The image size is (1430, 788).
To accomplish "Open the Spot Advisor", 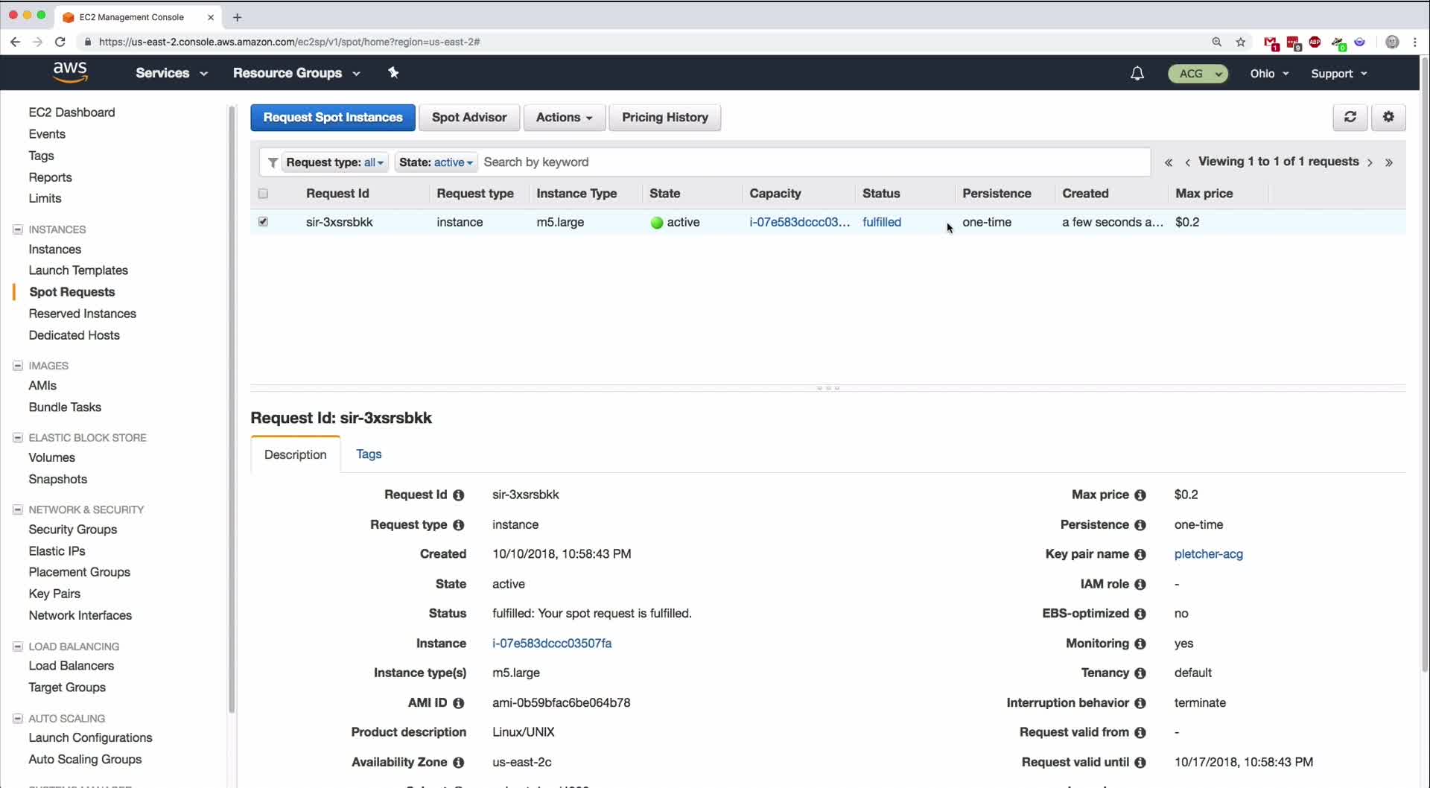I will point(469,118).
